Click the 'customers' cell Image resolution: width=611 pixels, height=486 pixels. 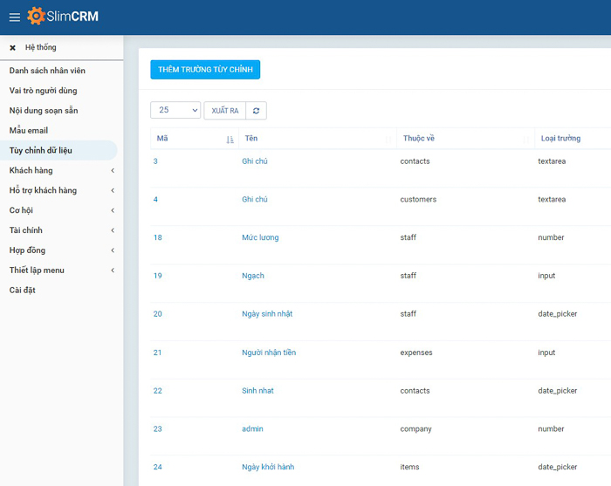(418, 200)
